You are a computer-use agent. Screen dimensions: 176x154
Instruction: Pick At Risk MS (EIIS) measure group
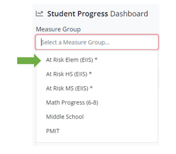pyautogui.click(x=97, y=88)
